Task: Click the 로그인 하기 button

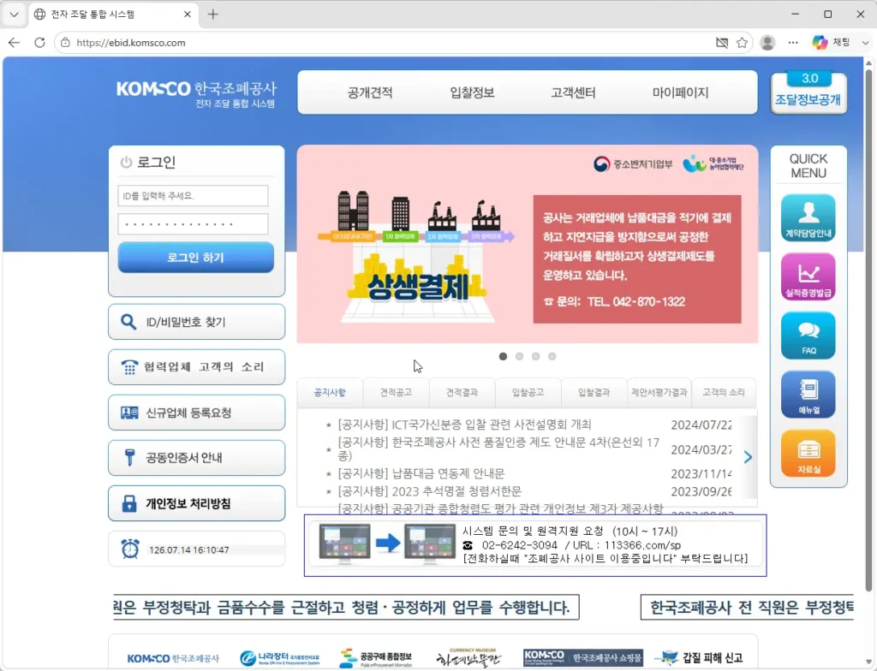Action: [x=196, y=258]
